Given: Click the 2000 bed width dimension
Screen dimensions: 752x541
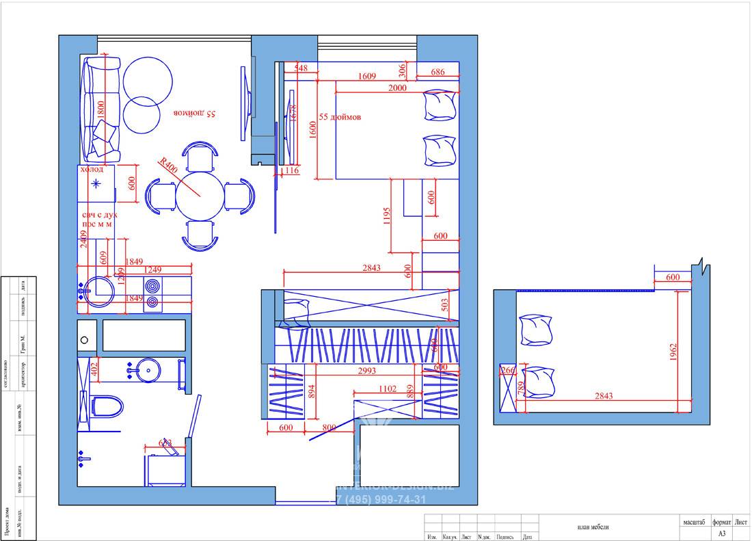Looking at the screenshot, I should 396,88.
